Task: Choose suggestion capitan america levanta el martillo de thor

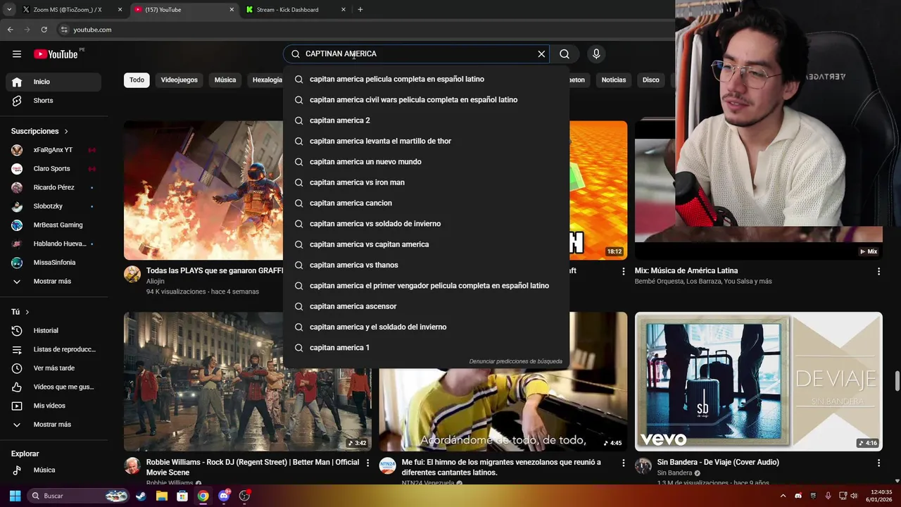Action: [x=426, y=141]
